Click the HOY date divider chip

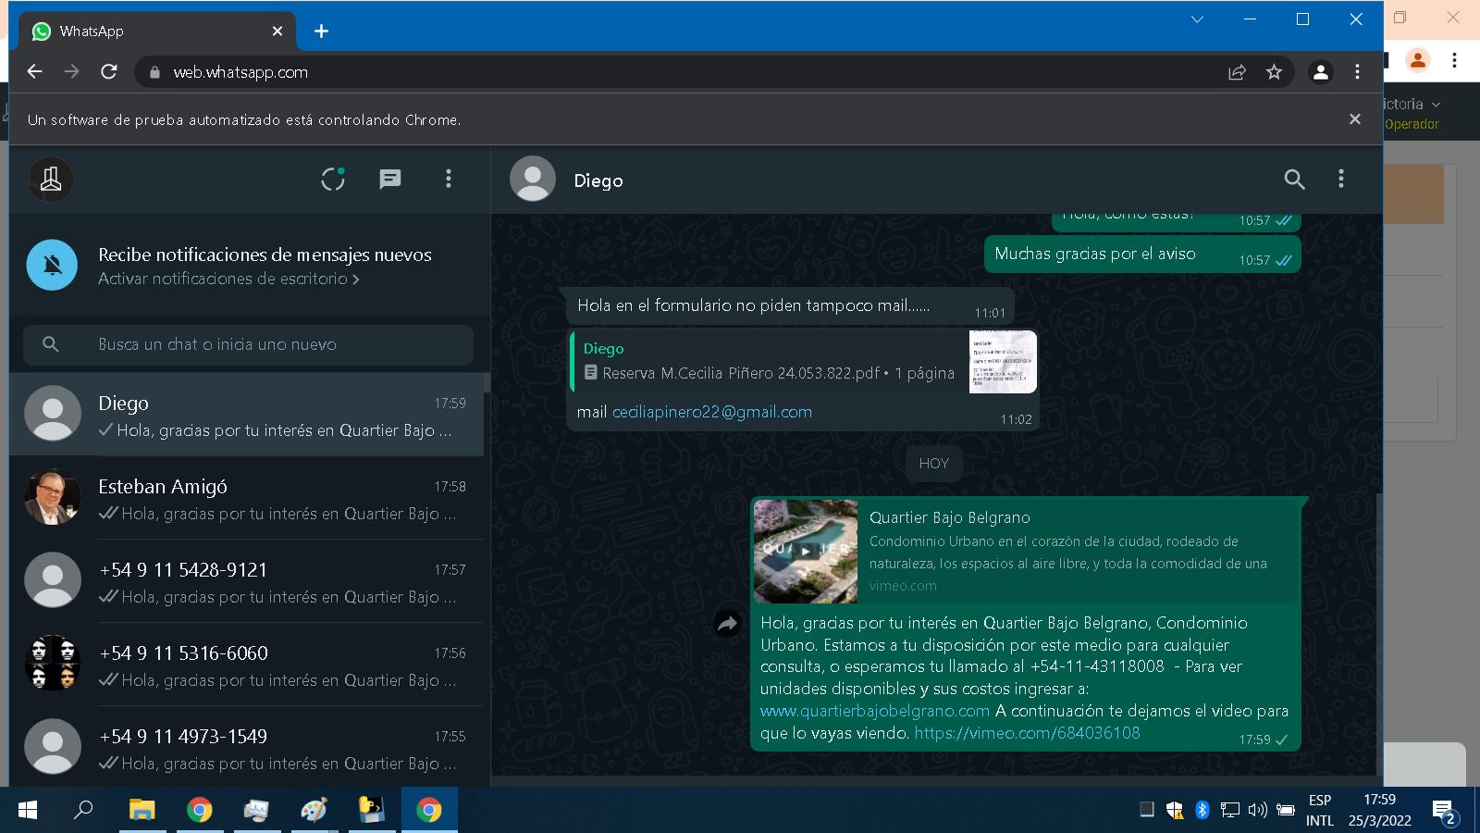click(x=933, y=464)
